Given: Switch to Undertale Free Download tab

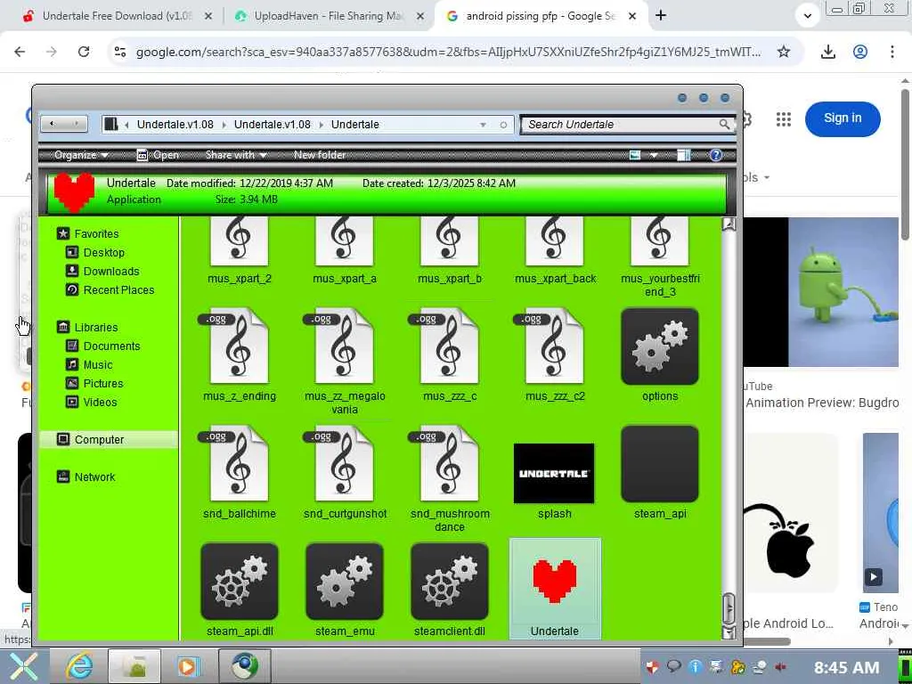Looking at the screenshot, I should point(117,16).
